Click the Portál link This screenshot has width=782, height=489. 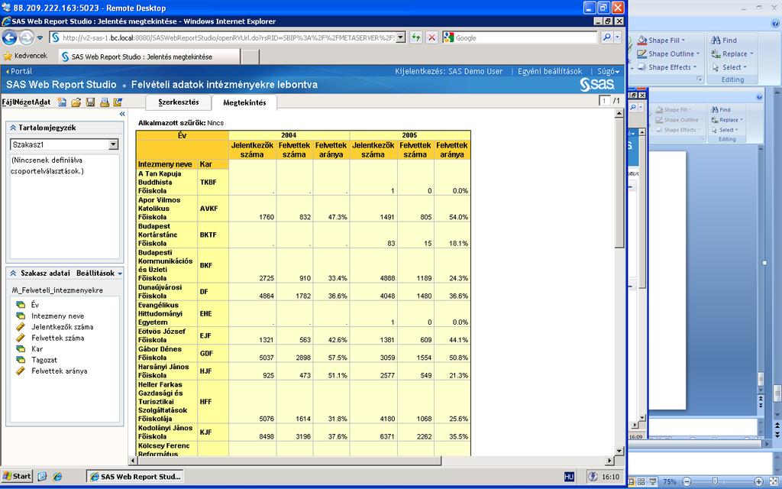(19, 71)
